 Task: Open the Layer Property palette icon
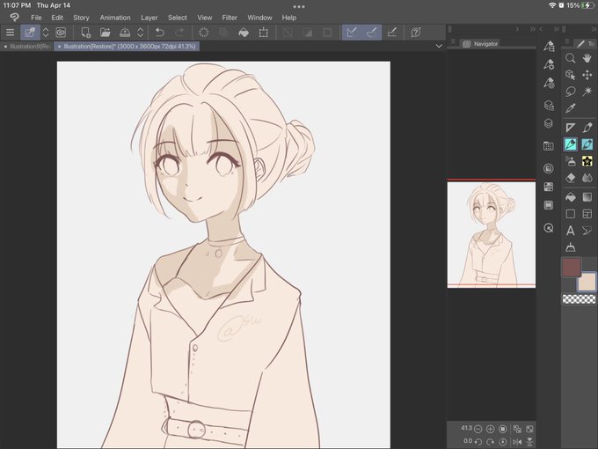point(549,105)
